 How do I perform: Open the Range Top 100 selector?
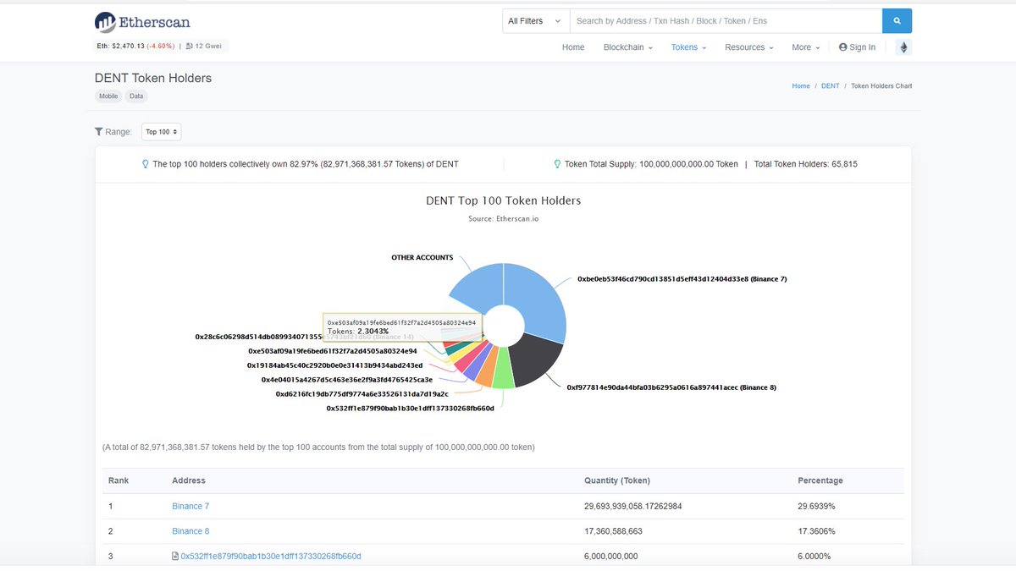click(161, 132)
